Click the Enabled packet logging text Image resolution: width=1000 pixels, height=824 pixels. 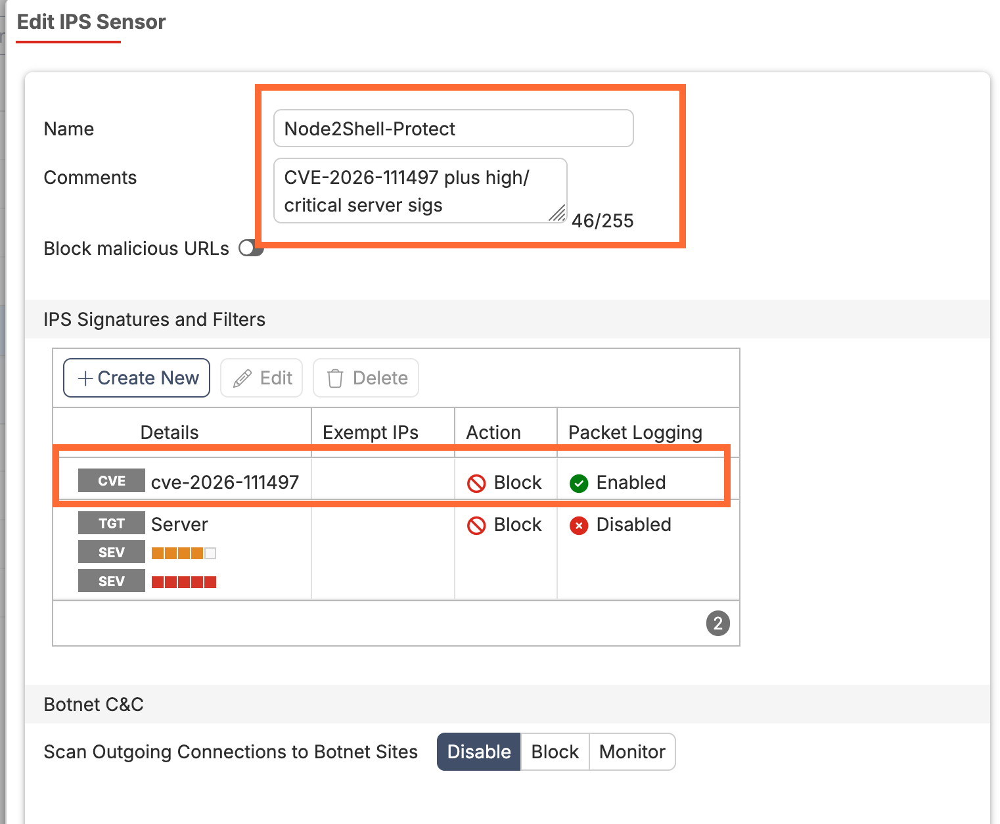631,482
